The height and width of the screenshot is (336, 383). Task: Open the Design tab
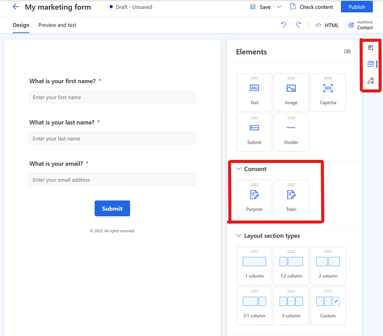coord(21,25)
